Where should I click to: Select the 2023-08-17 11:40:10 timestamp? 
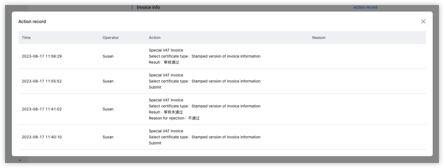click(x=42, y=137)
